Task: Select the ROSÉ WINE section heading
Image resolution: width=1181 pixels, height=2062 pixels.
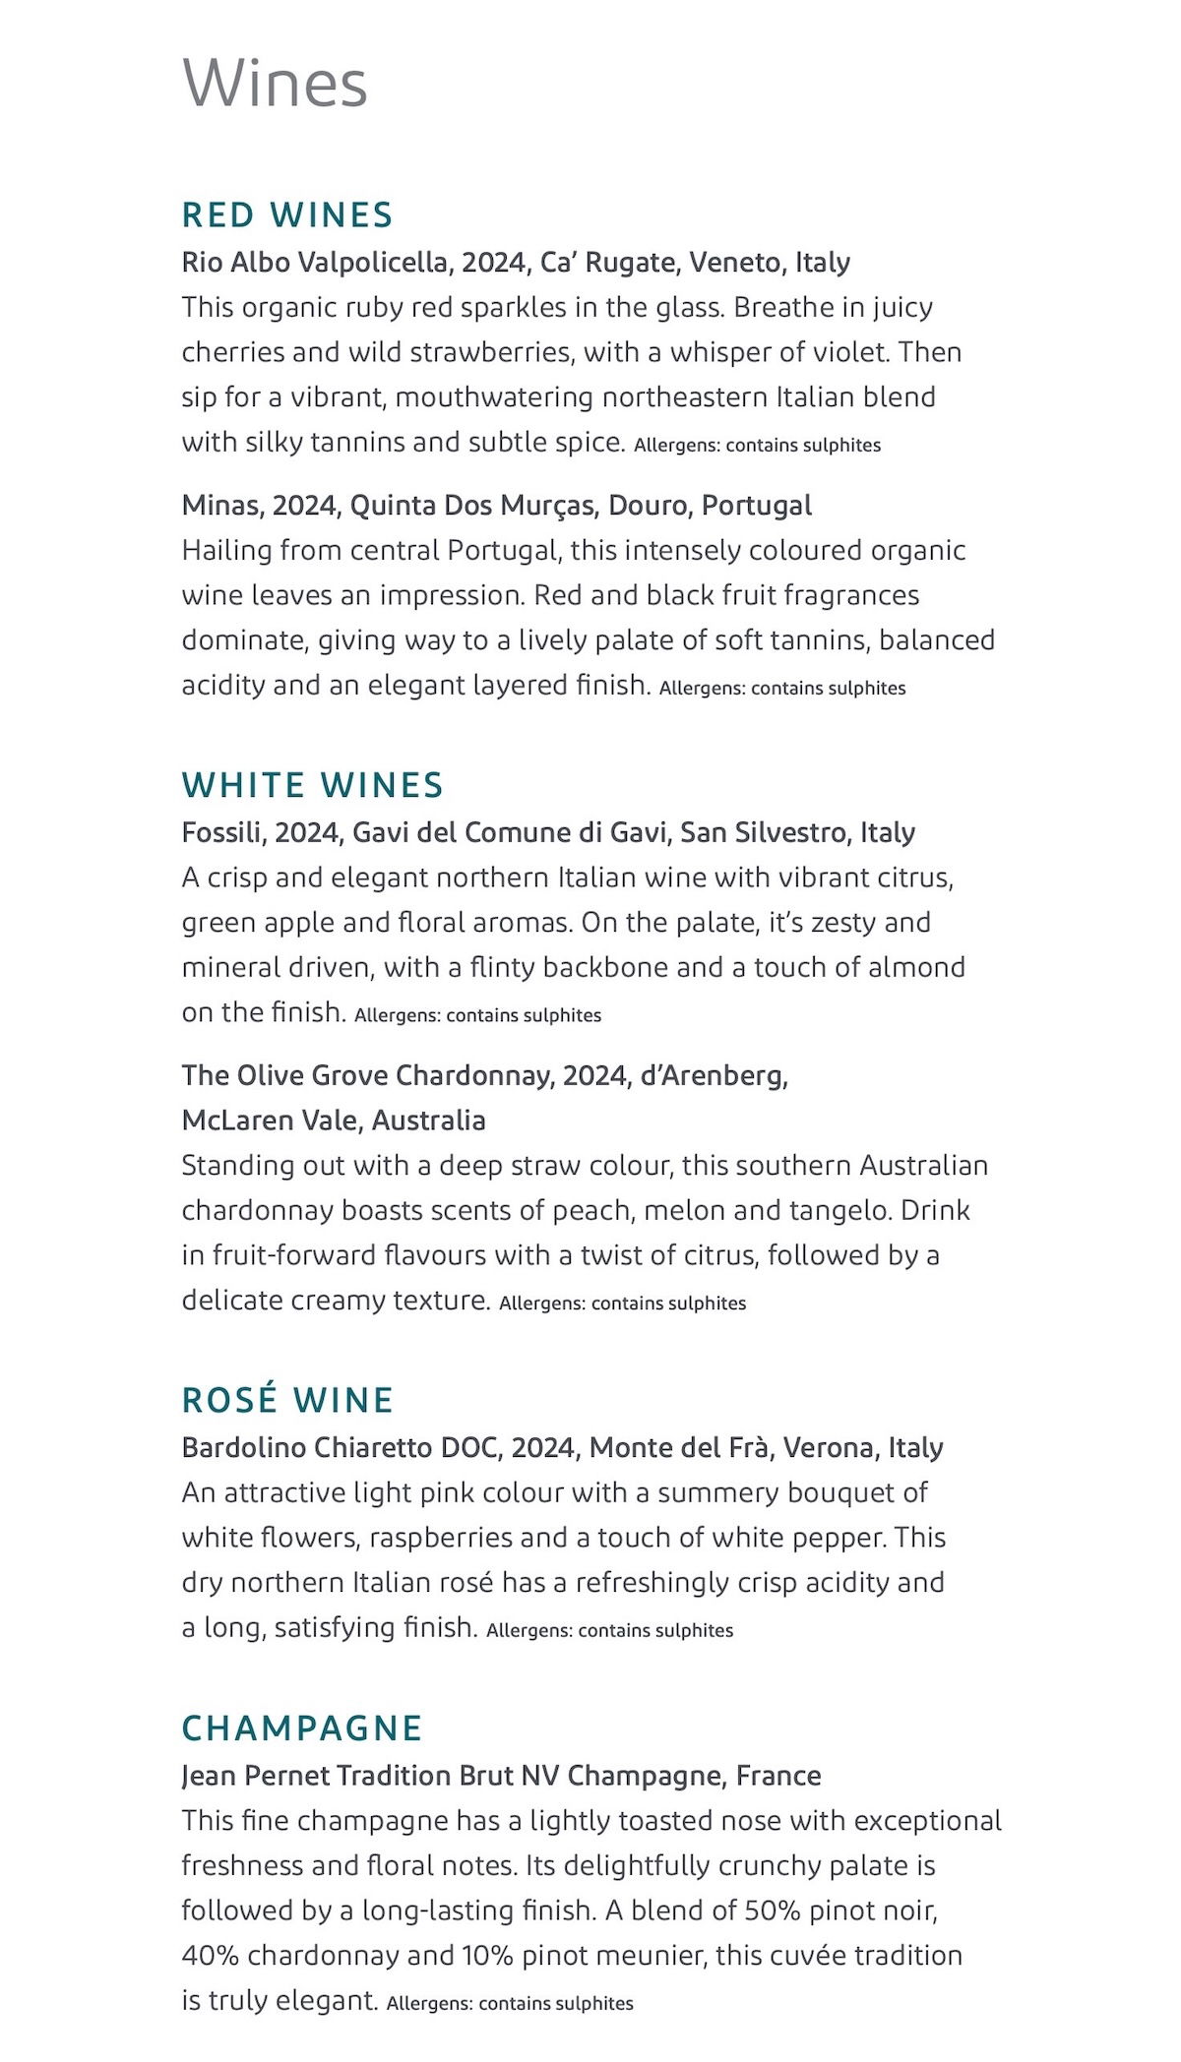Action: click(287, 1400)
